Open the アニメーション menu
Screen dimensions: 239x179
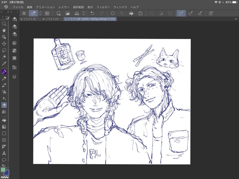tap(45, 7)
